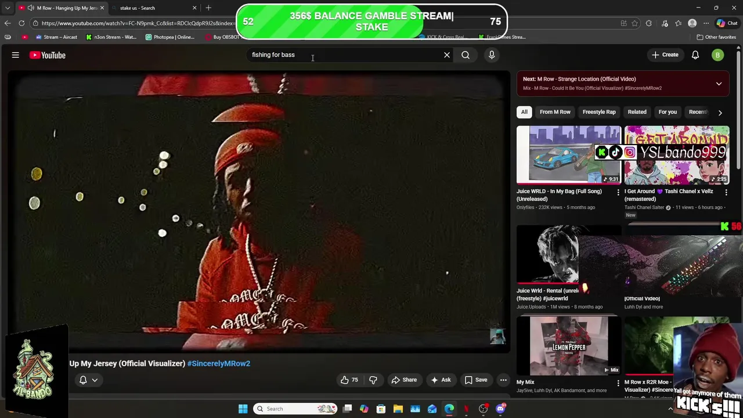
Task: Open the YouTube guide hamburger menu
Action: 16,55
